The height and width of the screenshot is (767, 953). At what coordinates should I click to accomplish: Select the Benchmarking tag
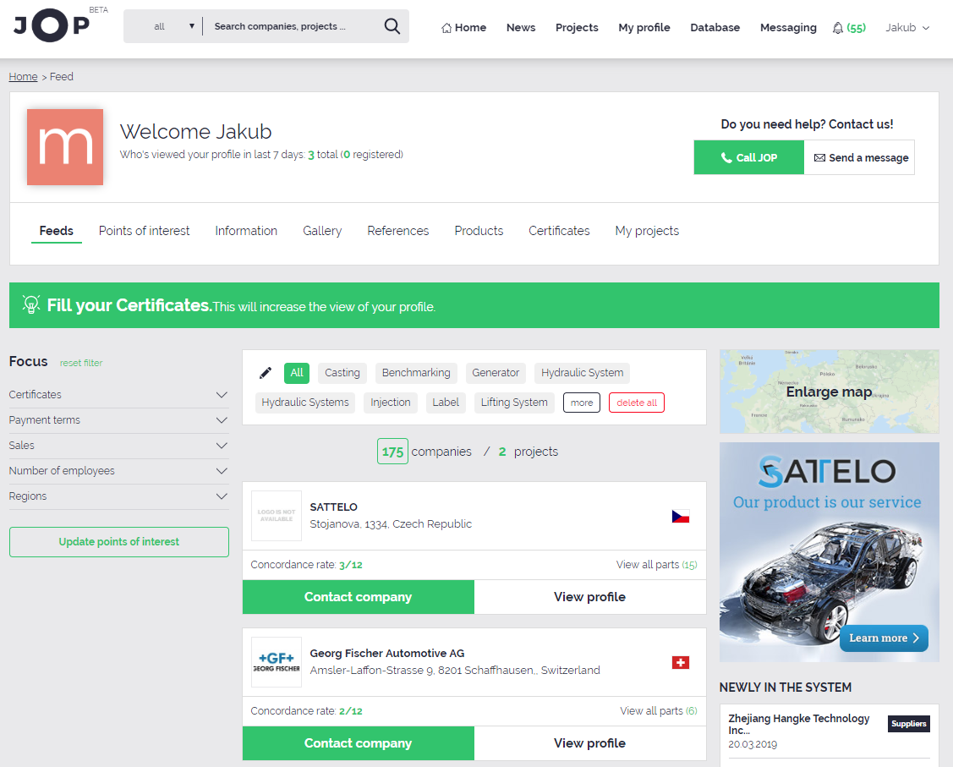(416, 373)
